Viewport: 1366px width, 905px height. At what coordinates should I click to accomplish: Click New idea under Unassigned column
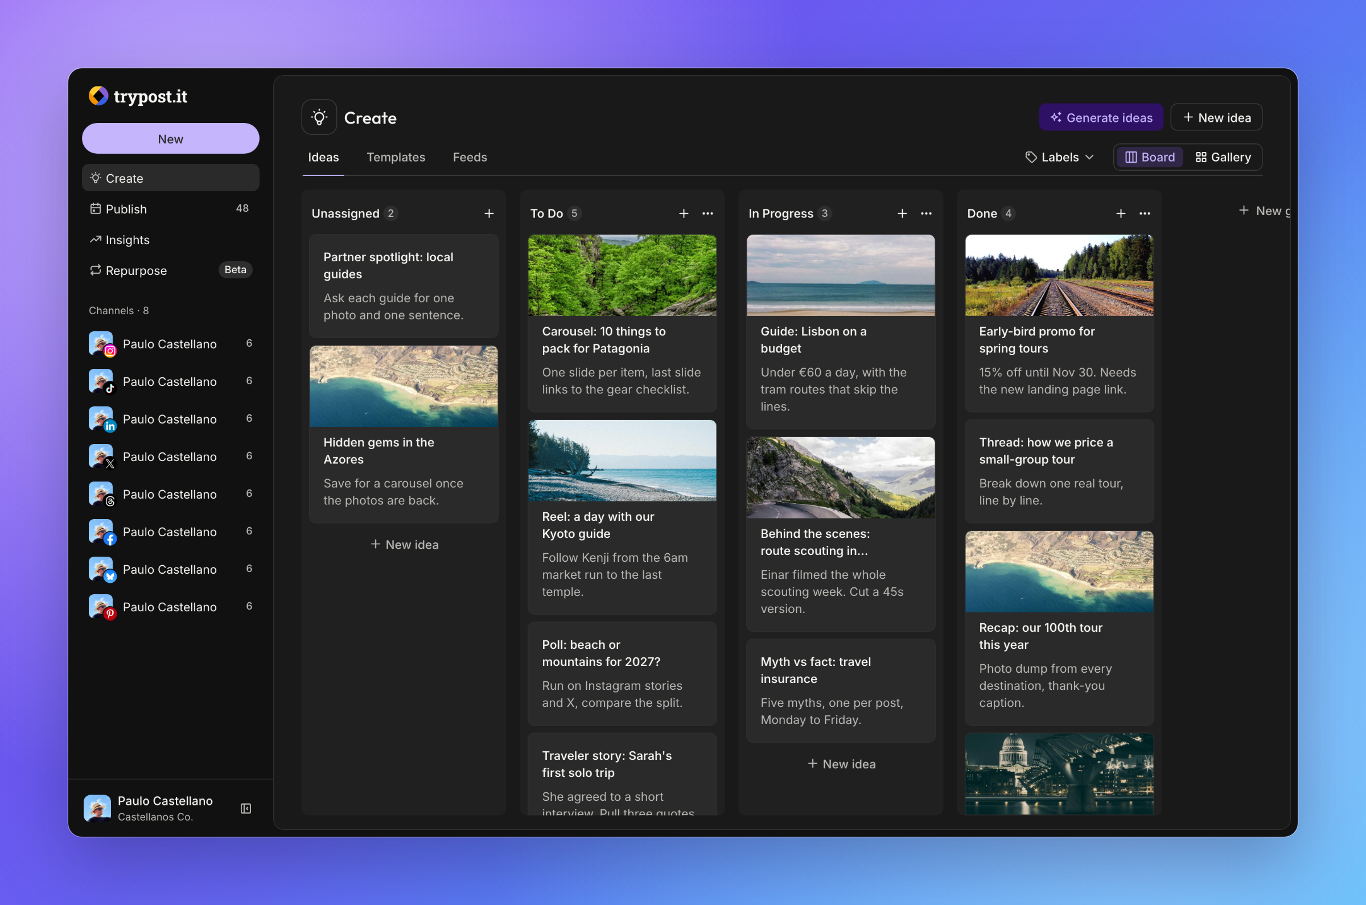point(404,544)
